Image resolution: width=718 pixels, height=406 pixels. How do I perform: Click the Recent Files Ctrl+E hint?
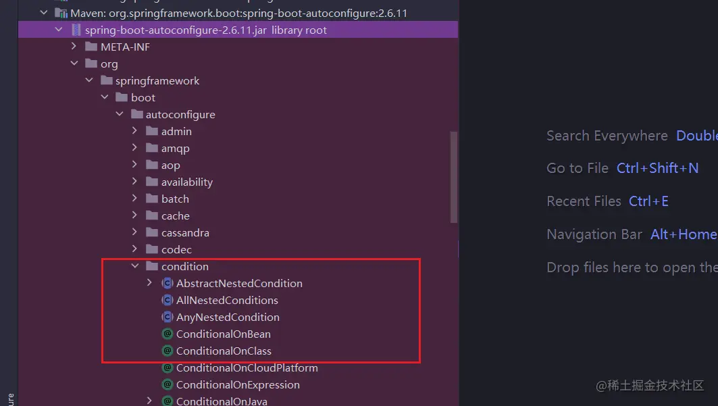pyautogui.click(x=608, y=201)
